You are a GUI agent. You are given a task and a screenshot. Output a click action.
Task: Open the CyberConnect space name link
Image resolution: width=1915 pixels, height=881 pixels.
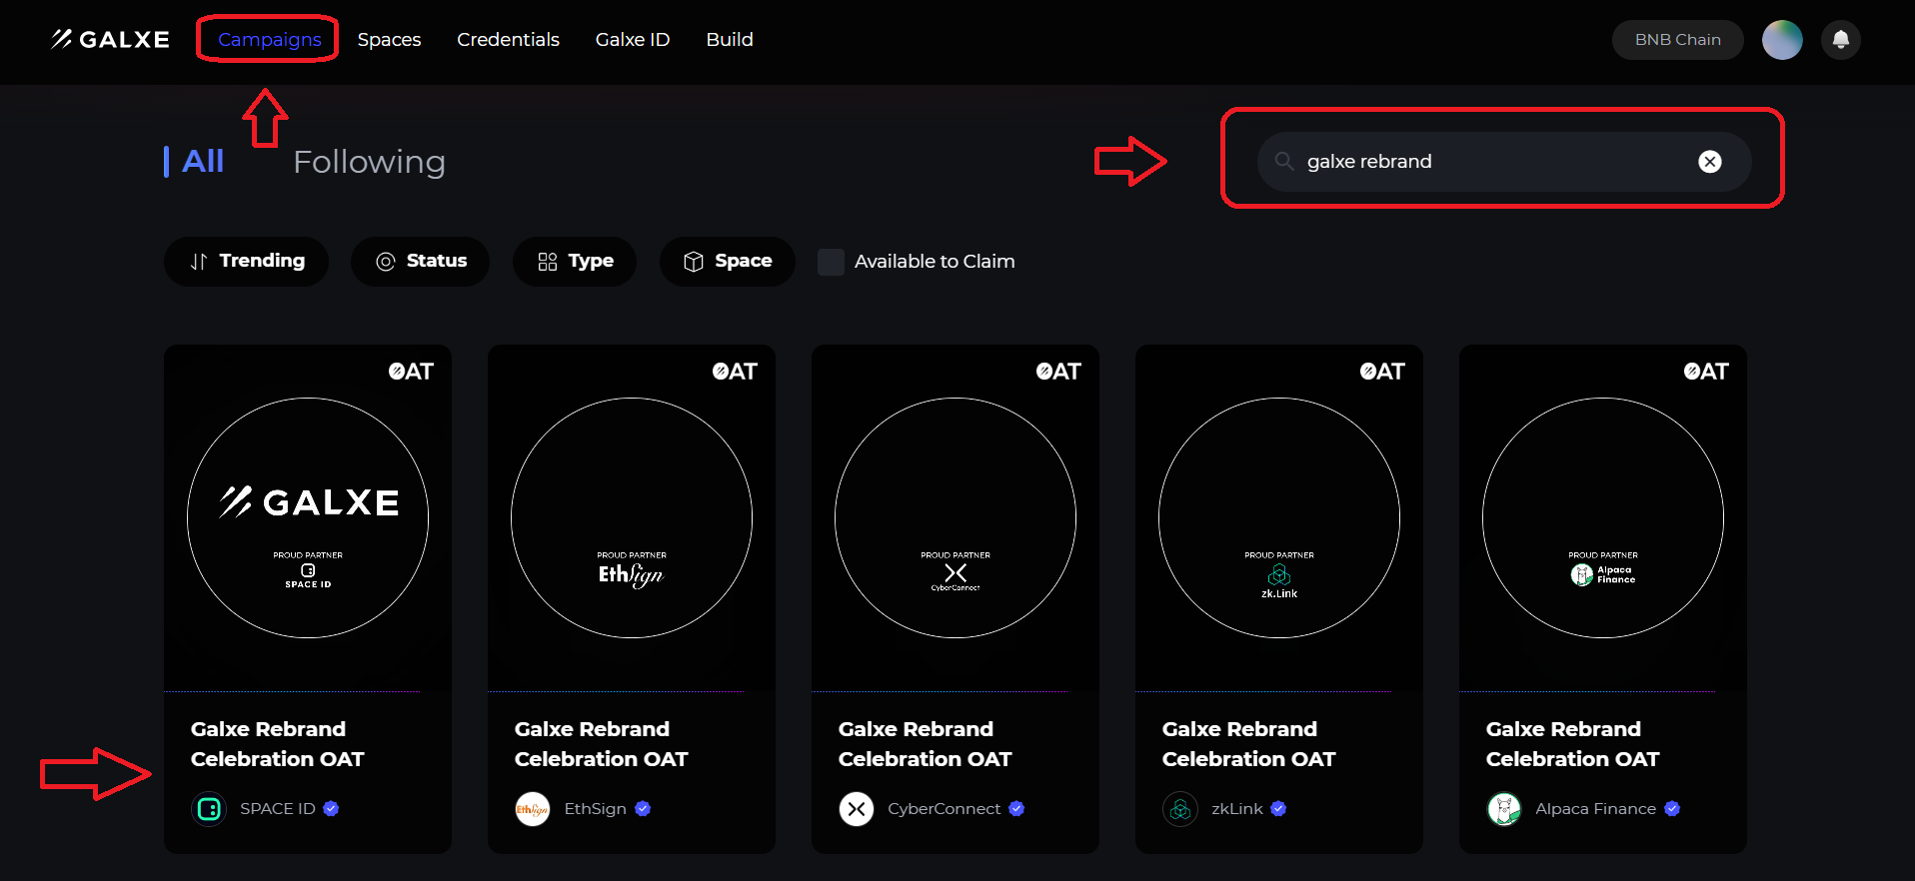click(944, 809)
